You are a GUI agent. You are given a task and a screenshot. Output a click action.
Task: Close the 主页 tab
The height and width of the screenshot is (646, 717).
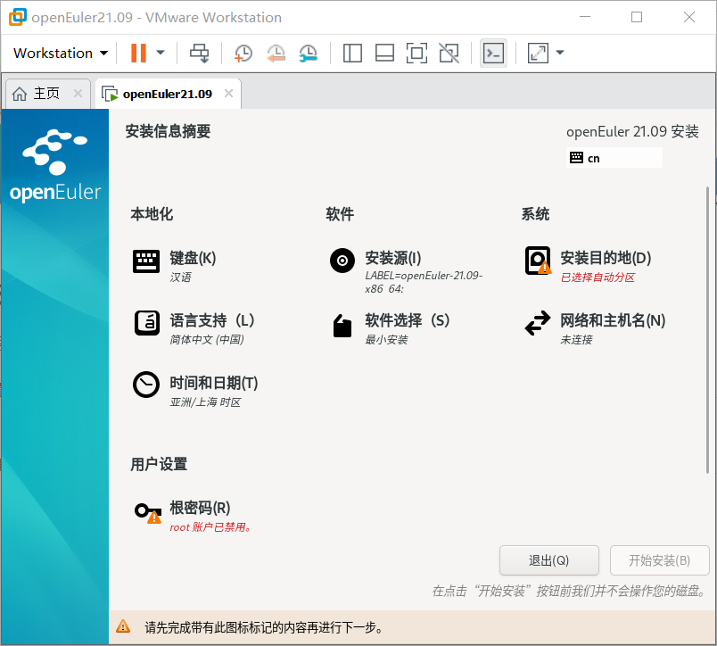pos(78,94)
